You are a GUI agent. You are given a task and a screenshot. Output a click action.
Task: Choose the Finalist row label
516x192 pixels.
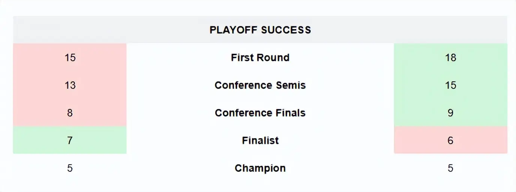(260, 140)
